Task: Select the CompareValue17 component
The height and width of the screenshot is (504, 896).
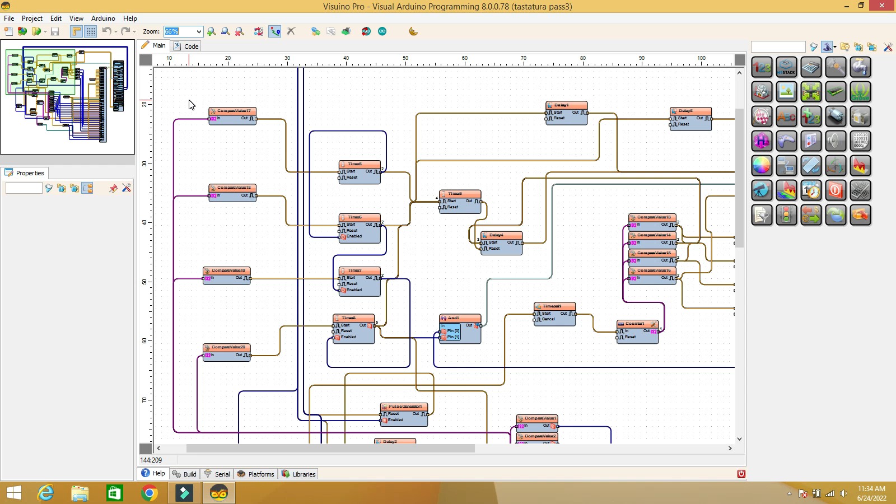Action: pos(232,116)
